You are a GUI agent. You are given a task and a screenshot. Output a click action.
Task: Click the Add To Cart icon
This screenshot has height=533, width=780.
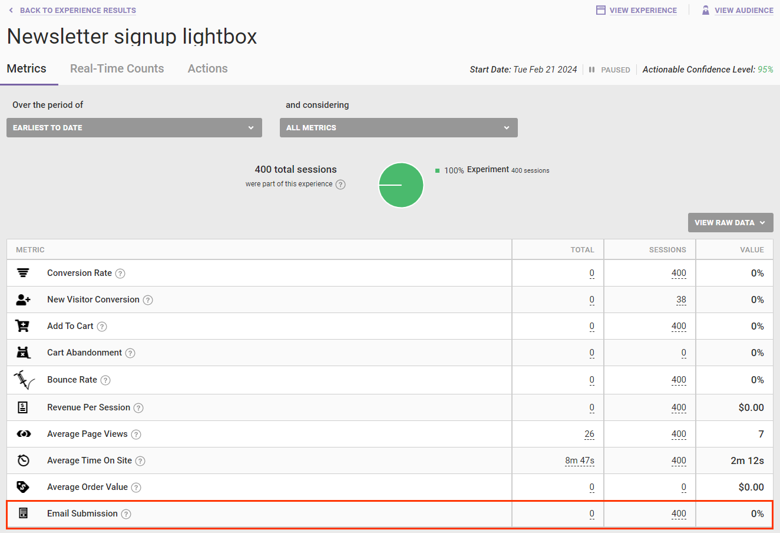22,326
